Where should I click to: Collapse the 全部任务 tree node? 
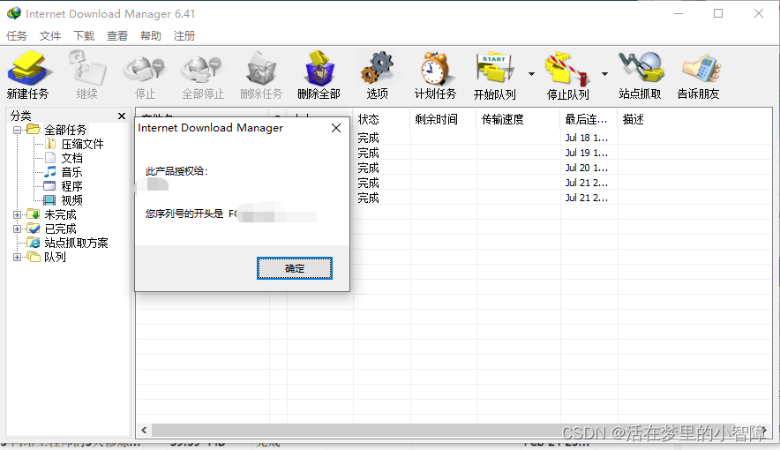17,131
